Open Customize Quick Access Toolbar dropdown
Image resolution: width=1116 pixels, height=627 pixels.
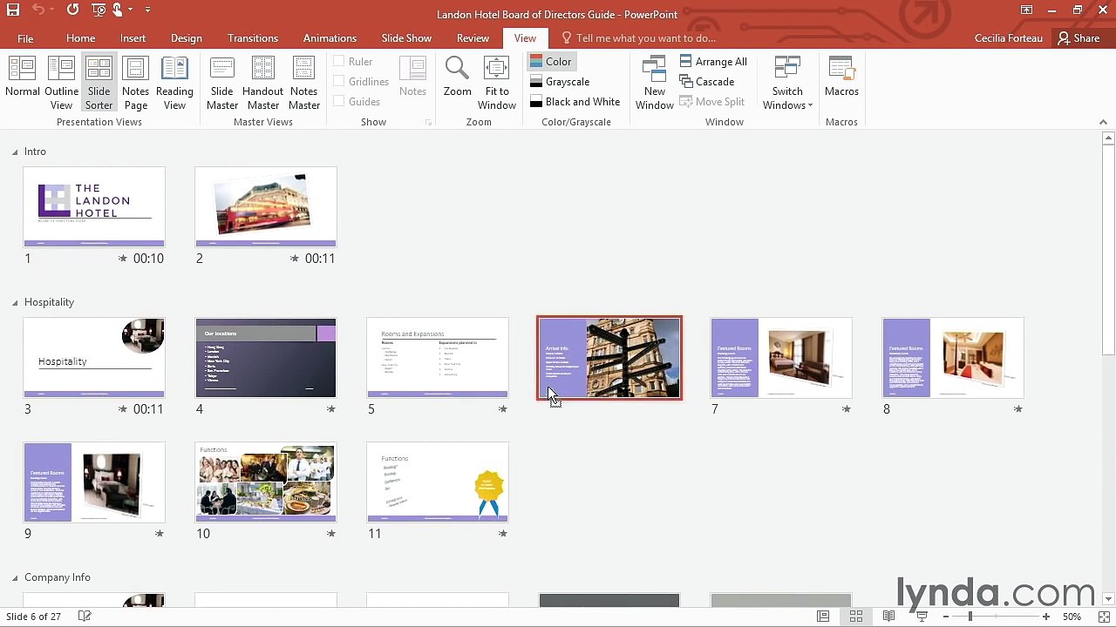click(x=147, y=10)
